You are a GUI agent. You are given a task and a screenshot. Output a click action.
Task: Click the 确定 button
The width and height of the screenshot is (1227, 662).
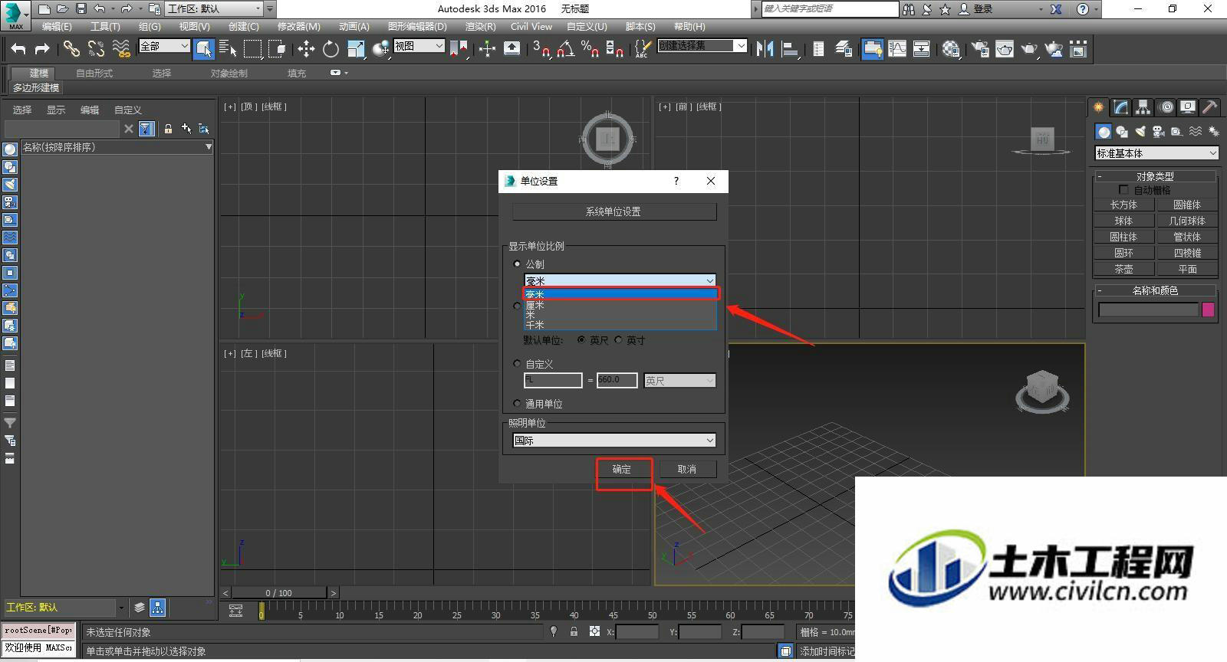pos(621,469)
